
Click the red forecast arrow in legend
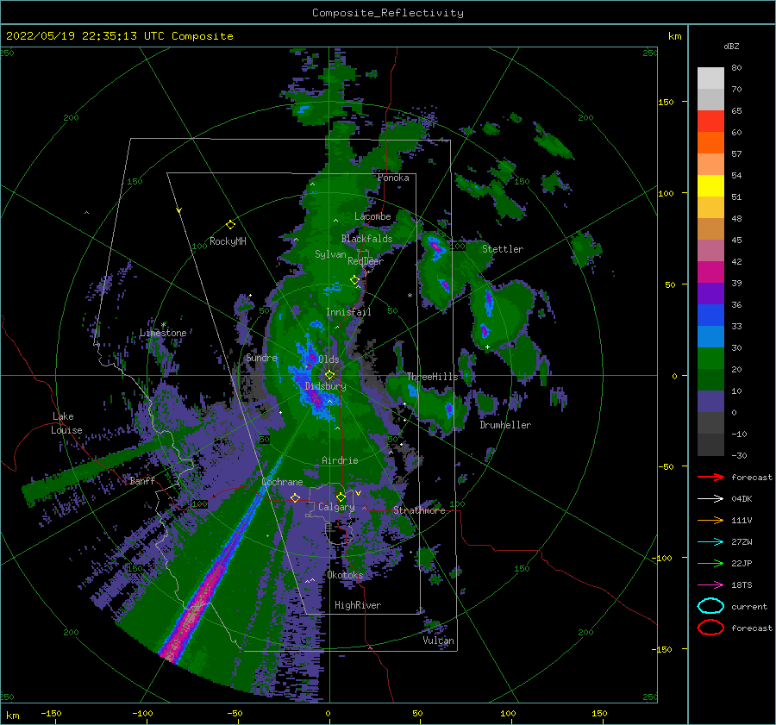pyautogui.click(x=710, y=477)
